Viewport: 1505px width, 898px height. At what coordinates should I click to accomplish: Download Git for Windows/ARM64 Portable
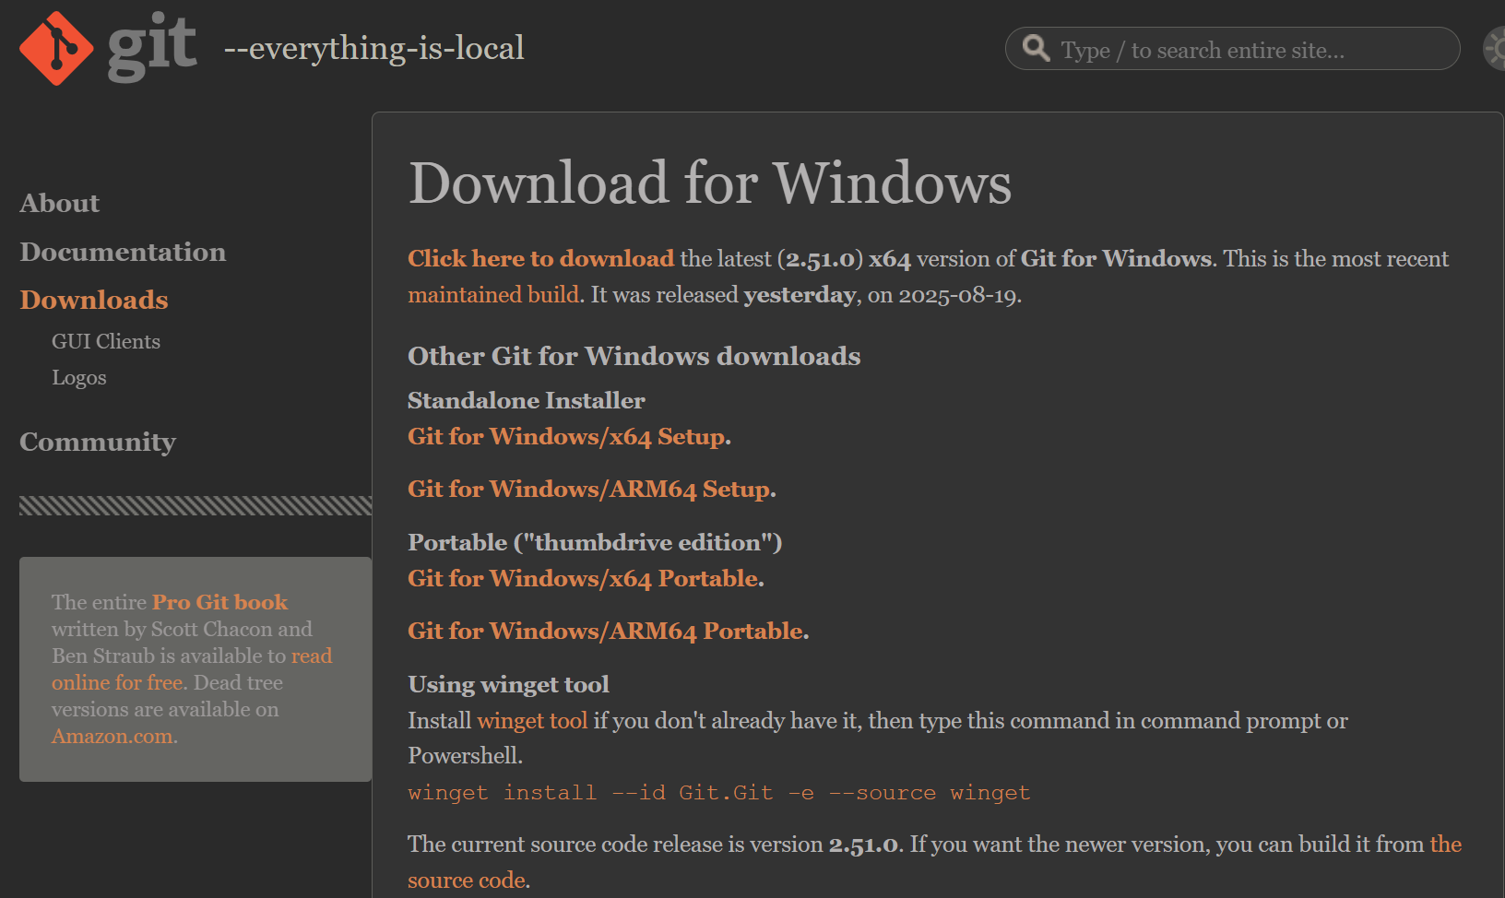point(606,631)
